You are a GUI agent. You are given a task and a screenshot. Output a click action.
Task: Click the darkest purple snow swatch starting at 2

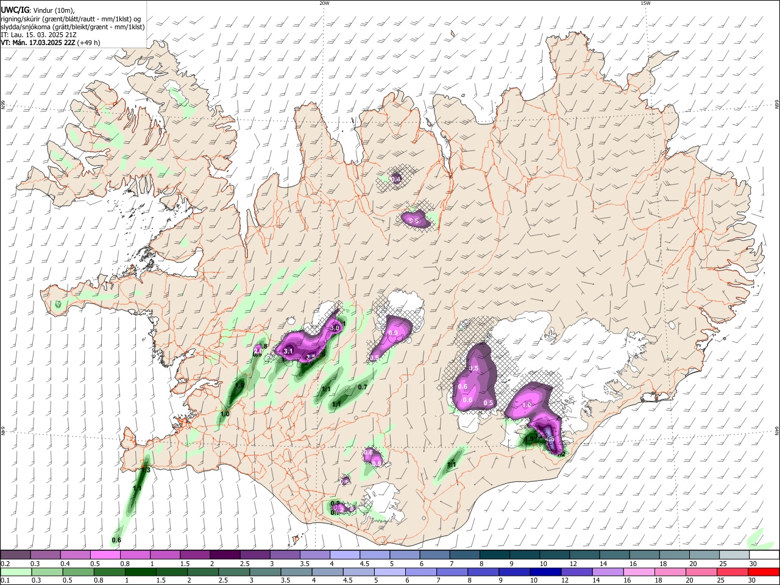coord(224,555)
